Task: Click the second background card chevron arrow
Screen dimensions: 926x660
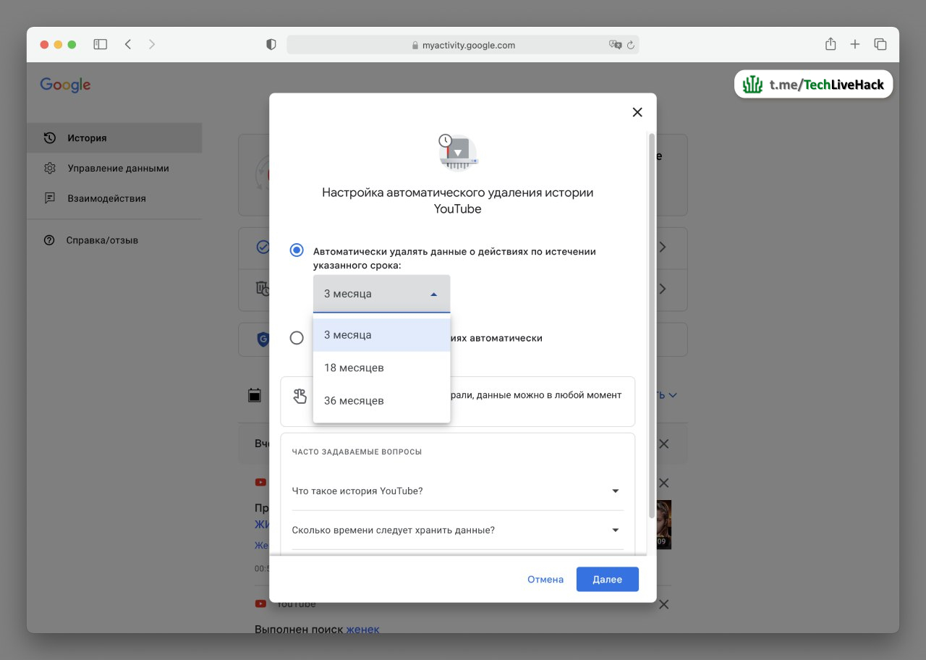Action: (662, 289)
